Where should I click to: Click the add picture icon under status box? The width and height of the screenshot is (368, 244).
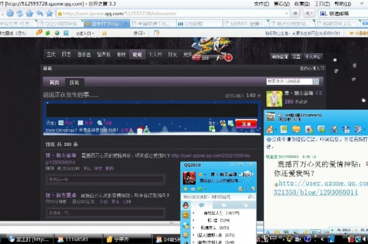point(61,122)
